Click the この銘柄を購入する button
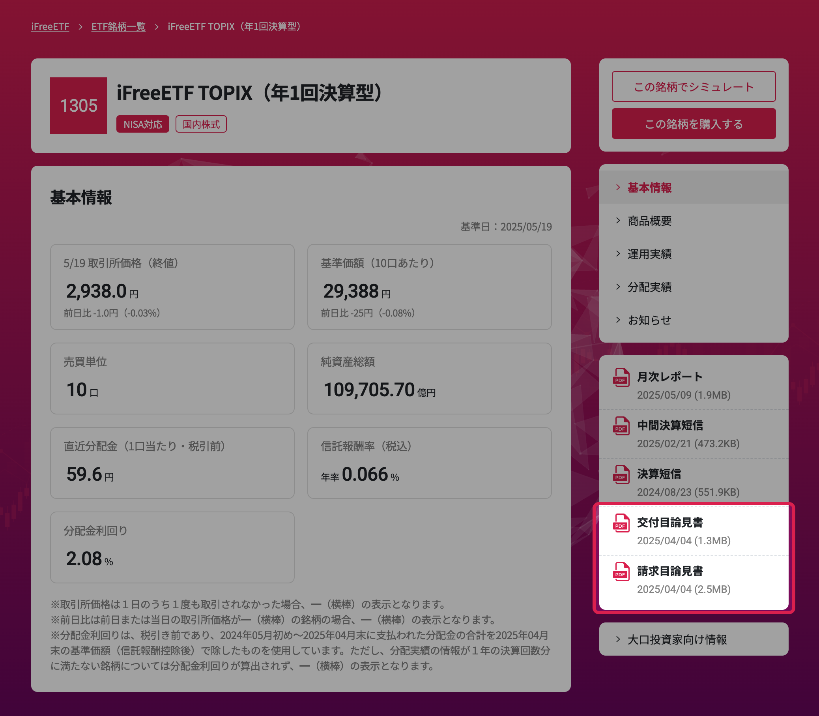Viewport: 819px width, 716px height. [694, 124]
